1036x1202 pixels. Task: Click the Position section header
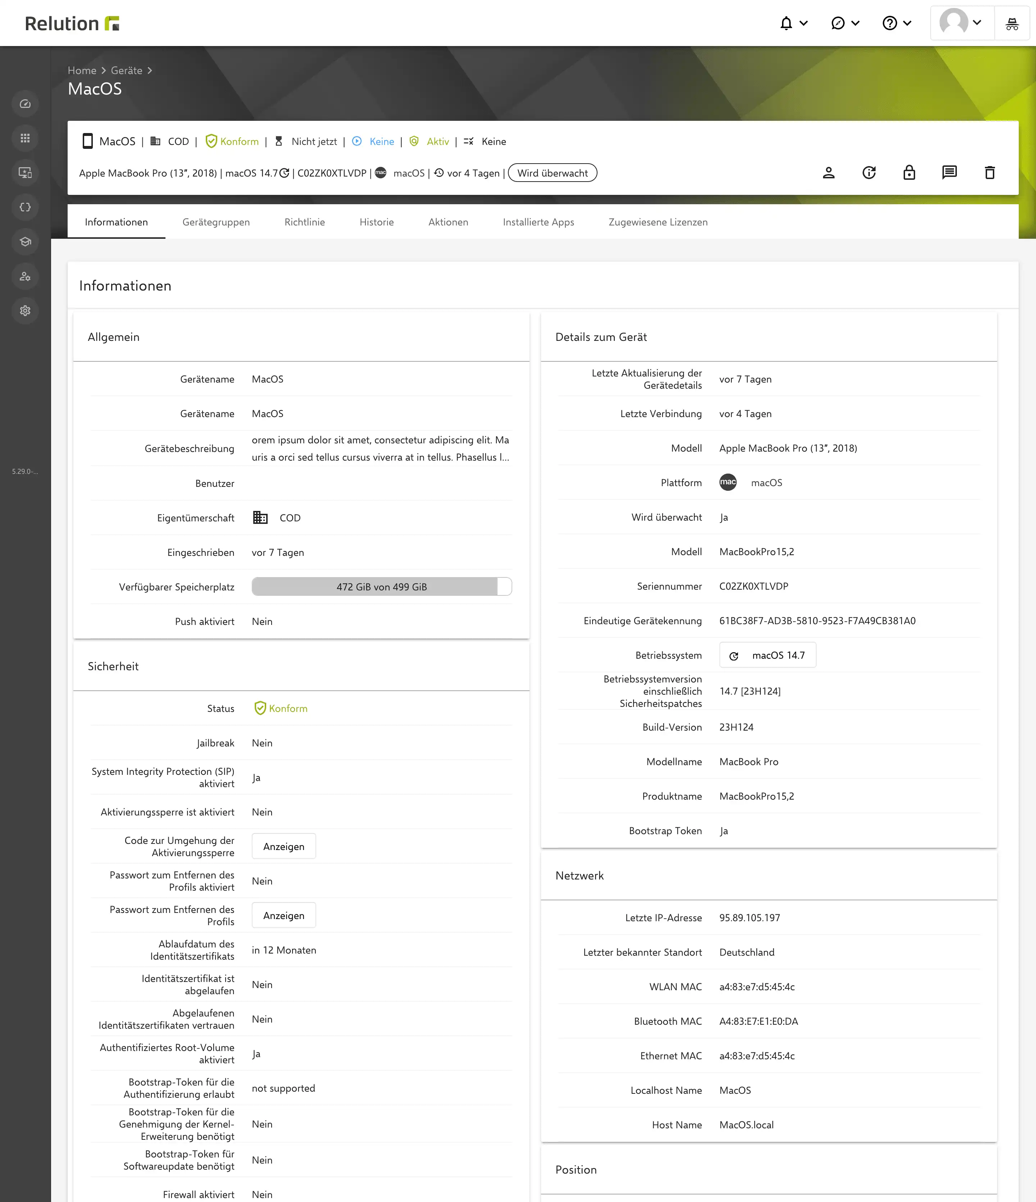[576, 1170]
